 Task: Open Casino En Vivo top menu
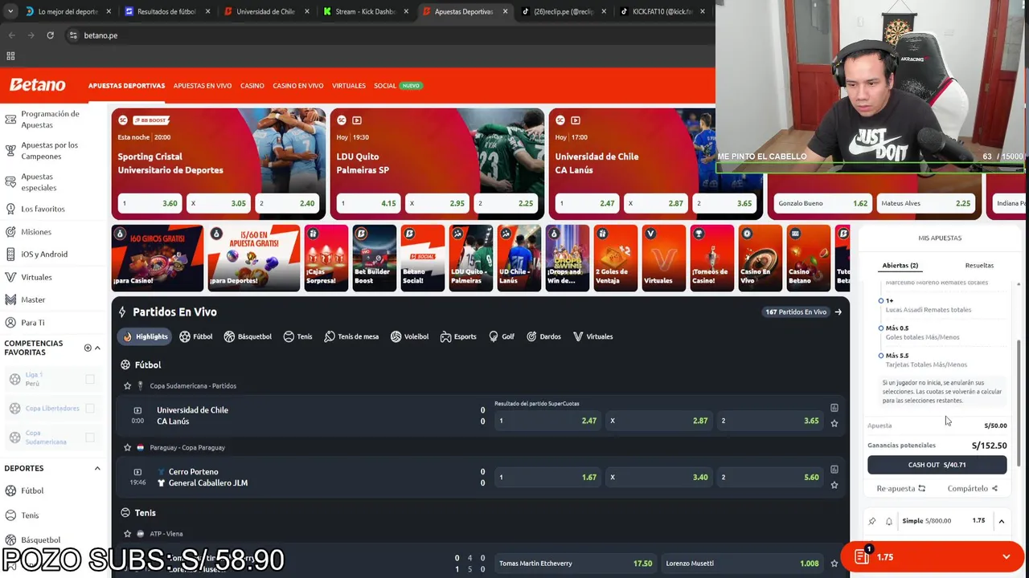tap(298, 86)
